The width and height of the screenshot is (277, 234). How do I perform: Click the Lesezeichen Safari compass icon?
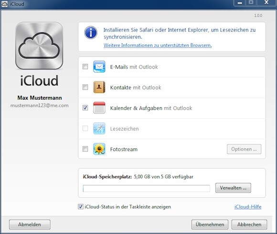pyautogui.click(x=99, y=128)
